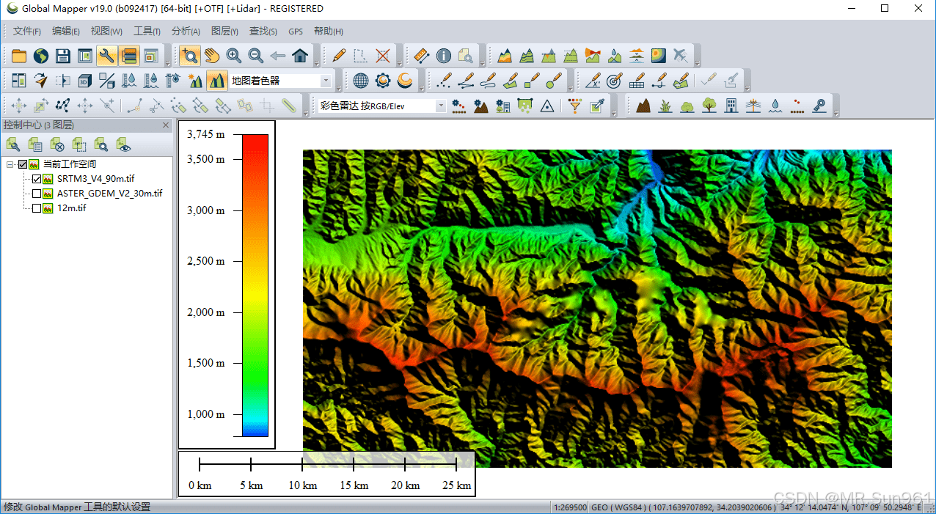Select the 12m.tif layer name

[72, 208]
